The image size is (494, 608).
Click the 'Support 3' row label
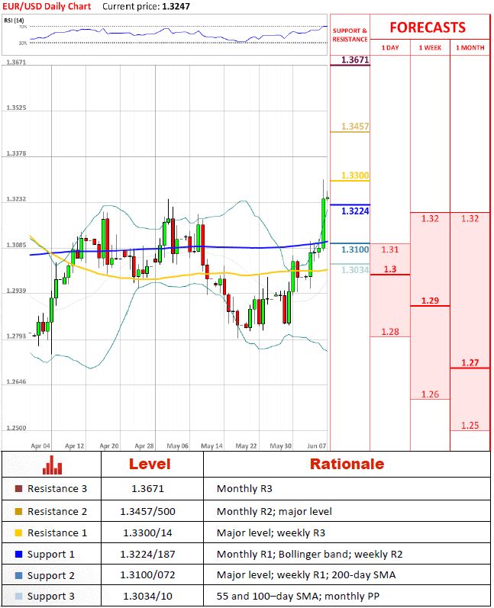(x=51, y=597)
